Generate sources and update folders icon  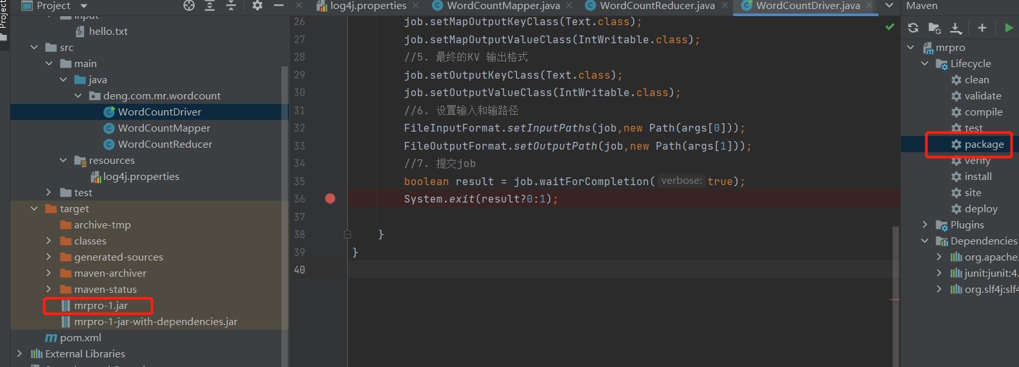click(x=934, y=28)
